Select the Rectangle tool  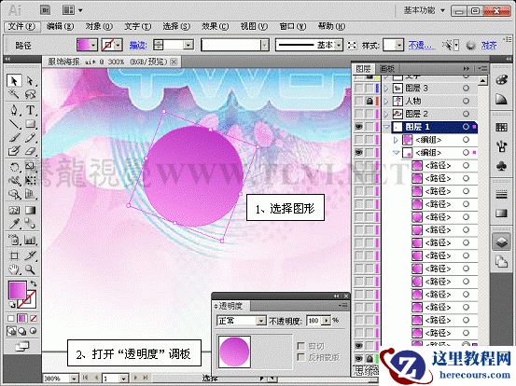(30, 124)
